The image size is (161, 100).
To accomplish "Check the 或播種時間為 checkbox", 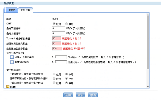I will [12, 62].
